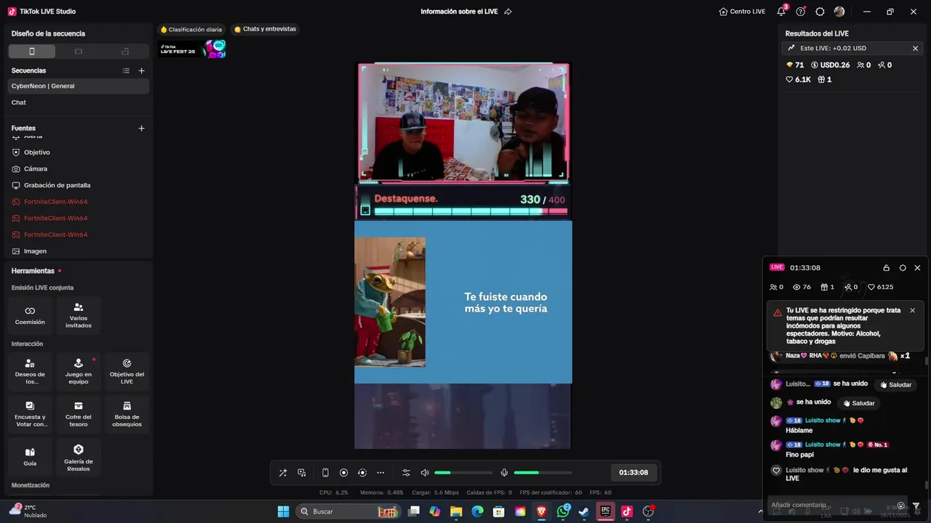Open the chat panel settings gear
Image resolution: width=931 pixels, height=523 pixels.
pyautogui.click(x=903, y=268)
